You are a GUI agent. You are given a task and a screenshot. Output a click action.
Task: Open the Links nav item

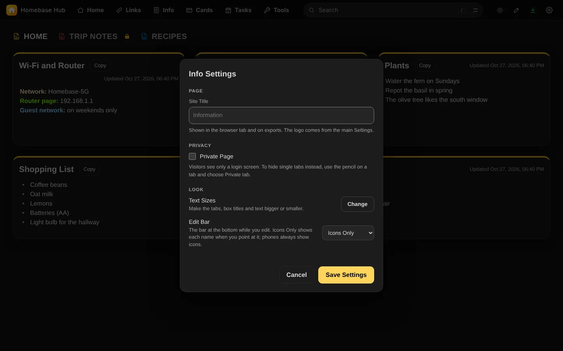pos(129,10)
